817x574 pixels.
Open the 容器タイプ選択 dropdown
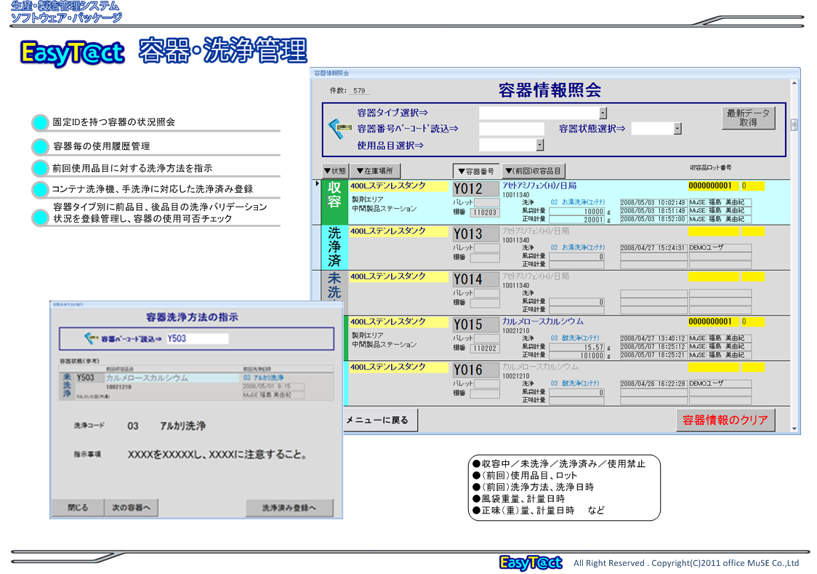(x=603, y=113)
